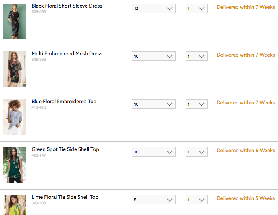
Task: Open Multi Embroidered Mesh Dress title link
Action: pyautogui.click(x=67, y=54)
